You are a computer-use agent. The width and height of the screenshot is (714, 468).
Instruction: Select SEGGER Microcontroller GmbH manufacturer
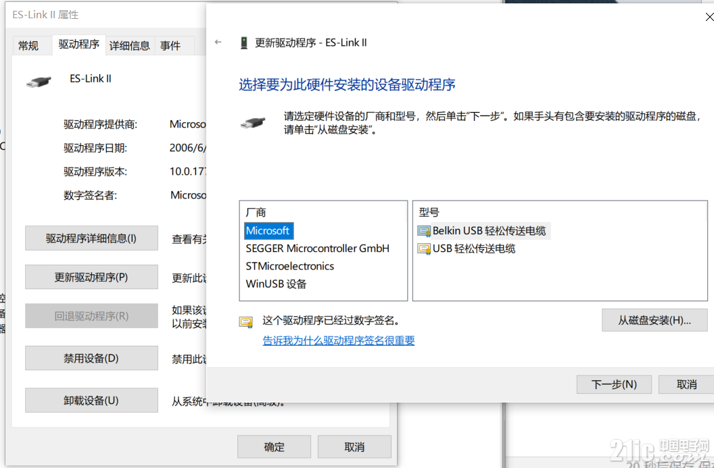(x=317, y=249)
